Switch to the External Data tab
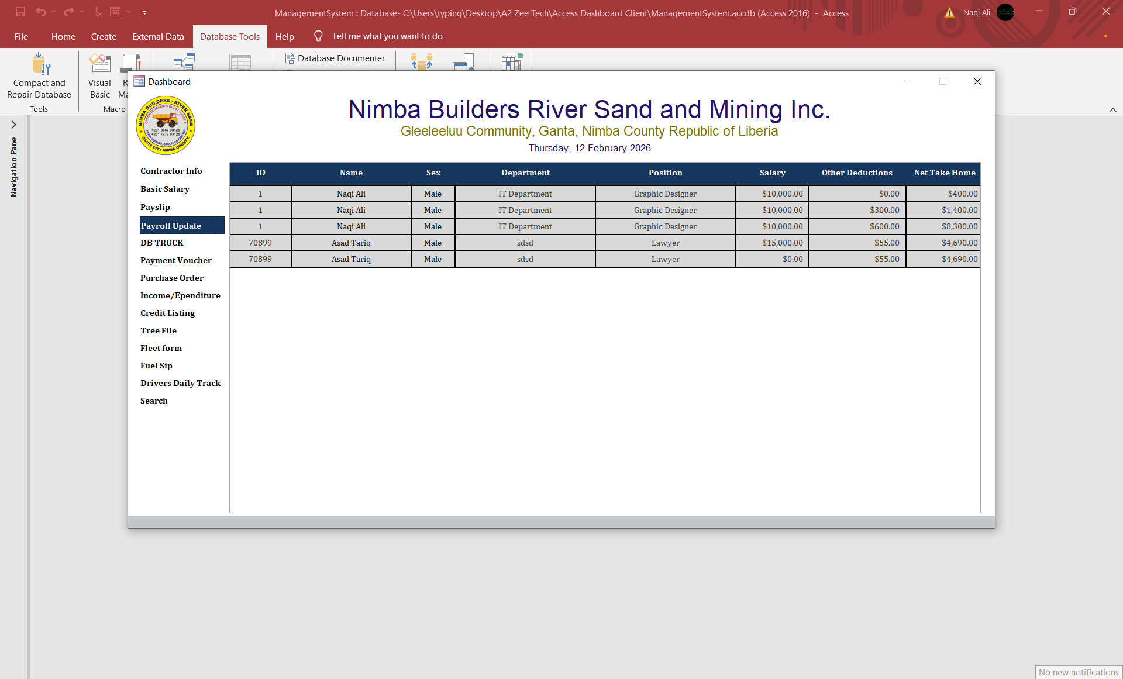 tap(158, 36)
